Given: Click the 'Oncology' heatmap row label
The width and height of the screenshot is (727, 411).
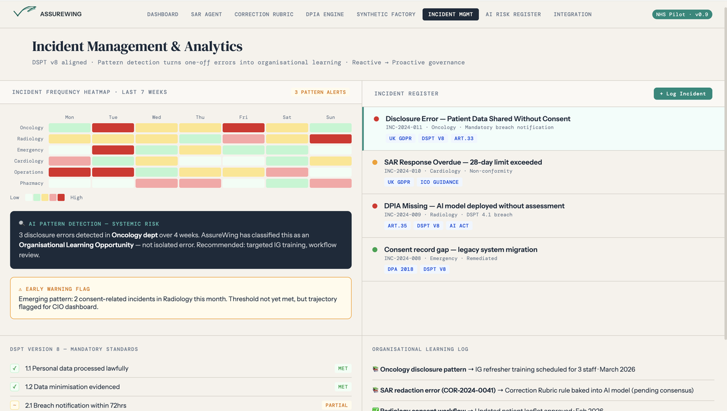Looking at the screenshot, I should [x=32, y=128].
